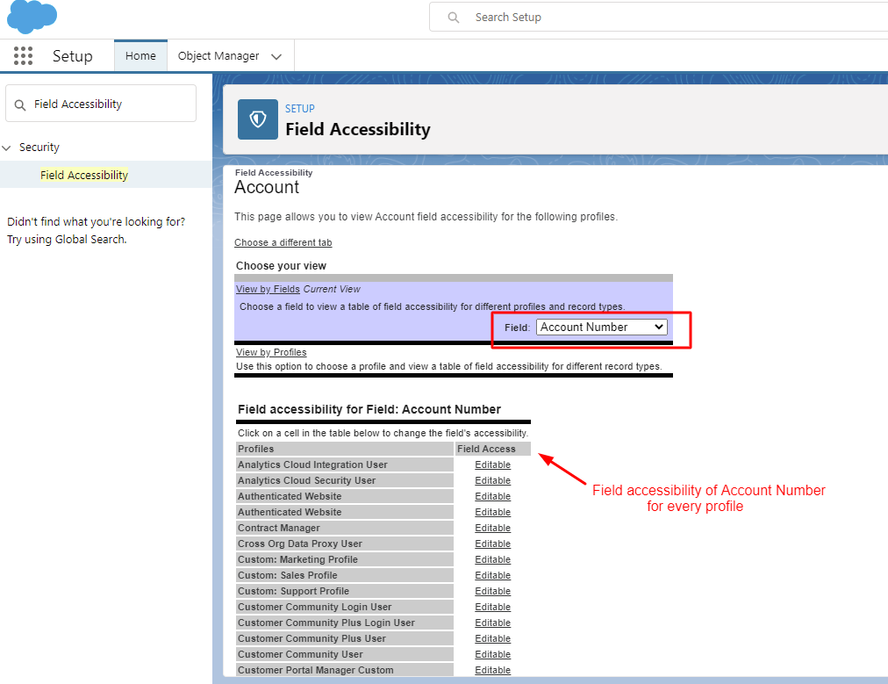This screenshot has height=684, width=888.
Task: Click Editable for Custom: Marketing Profile
Action: point(493,560)
